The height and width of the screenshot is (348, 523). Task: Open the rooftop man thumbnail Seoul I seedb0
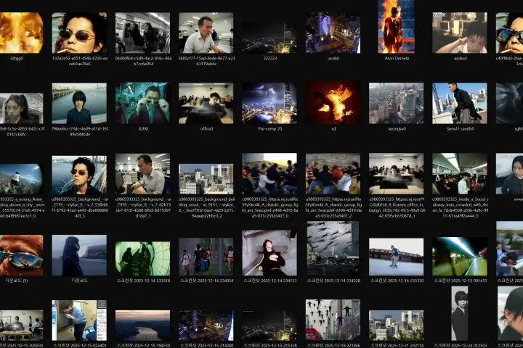[x=460, y=103]
